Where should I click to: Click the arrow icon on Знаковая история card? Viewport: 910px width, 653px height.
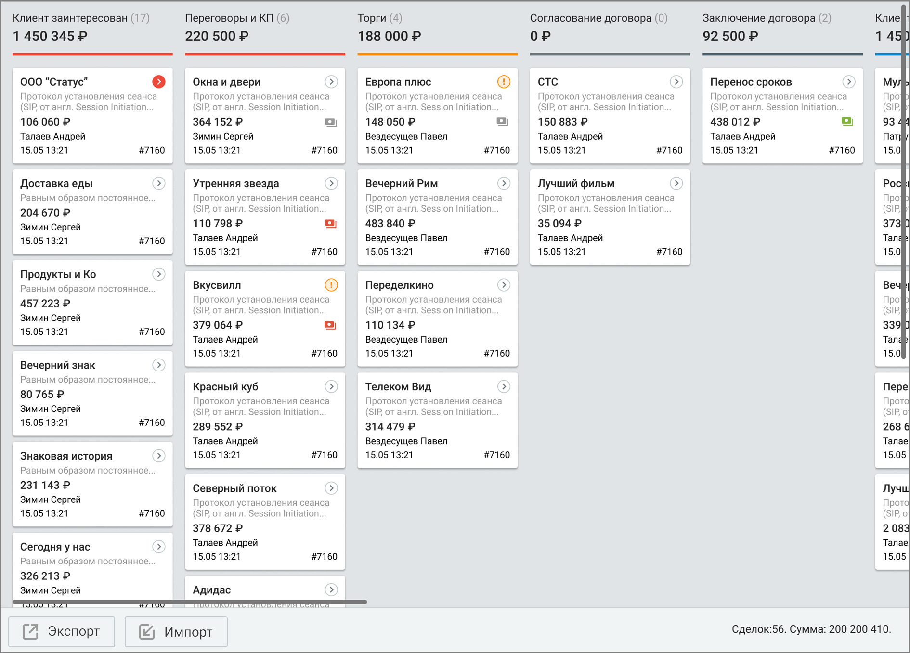tap(159, 456)
